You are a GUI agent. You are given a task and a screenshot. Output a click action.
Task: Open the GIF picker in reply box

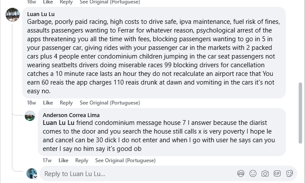pos(277,173)
